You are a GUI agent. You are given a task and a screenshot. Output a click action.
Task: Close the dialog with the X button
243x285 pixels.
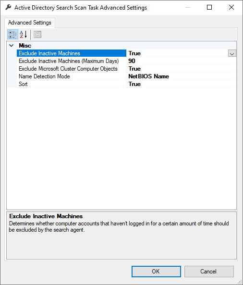click(x=231, y=7)
